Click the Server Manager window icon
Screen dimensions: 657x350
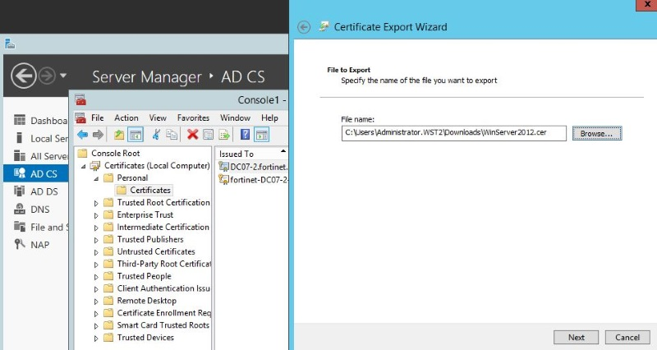tap(10, 44)
